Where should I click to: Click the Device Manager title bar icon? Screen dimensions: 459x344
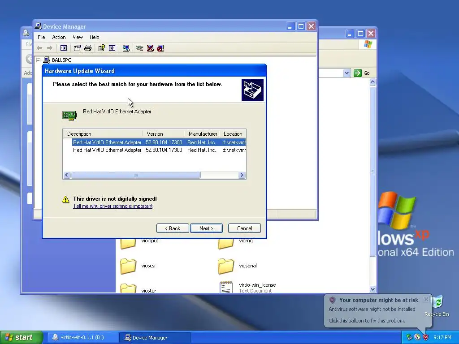38,26
